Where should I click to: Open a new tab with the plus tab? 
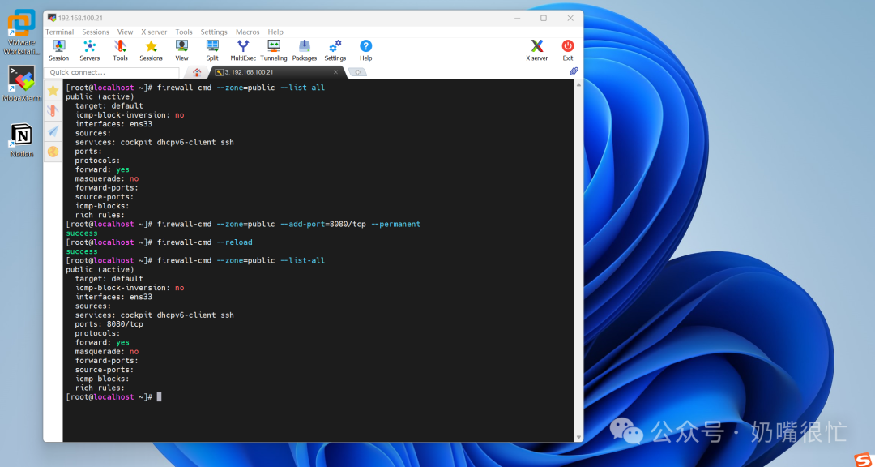tap(358, 72)
